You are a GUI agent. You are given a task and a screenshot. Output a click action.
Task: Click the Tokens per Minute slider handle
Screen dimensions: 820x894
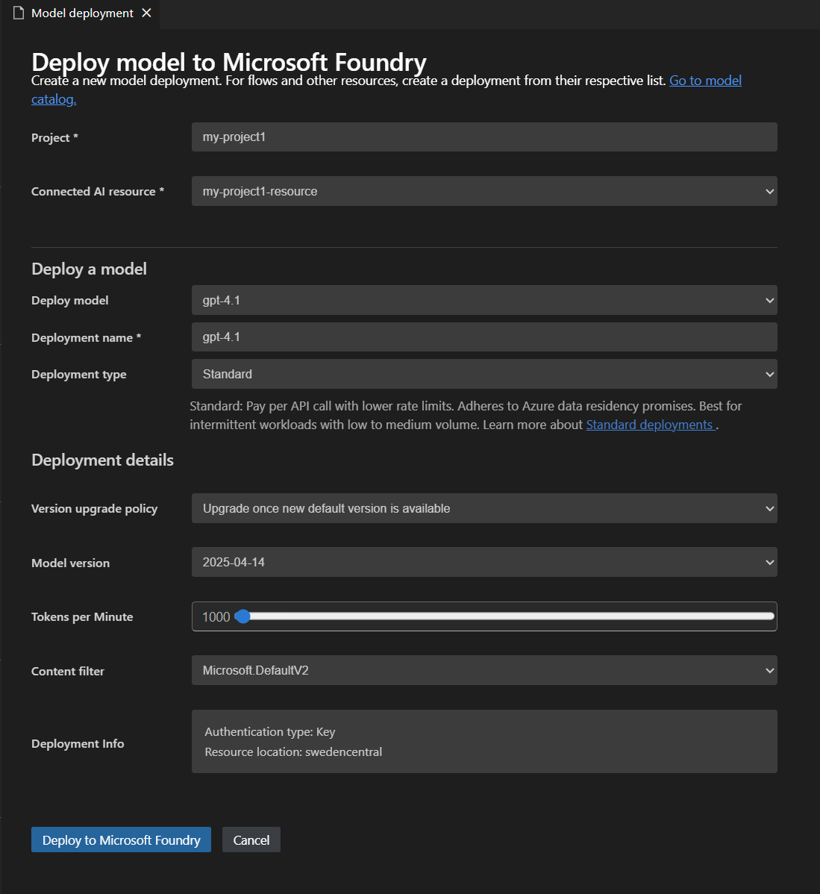tap(242, 616)
